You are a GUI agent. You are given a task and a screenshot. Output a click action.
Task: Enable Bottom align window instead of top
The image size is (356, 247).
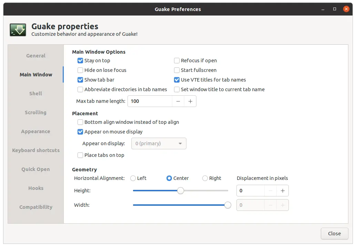(x=80, y=122)
